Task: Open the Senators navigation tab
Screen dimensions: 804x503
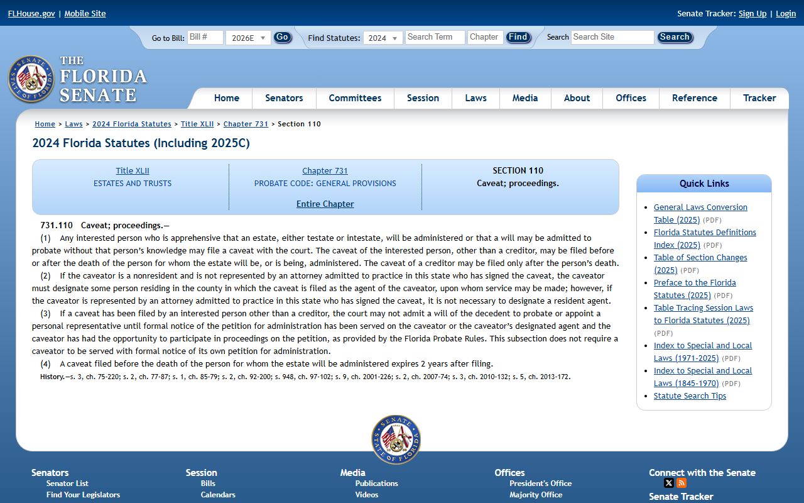Action: [x=284, y=98]
